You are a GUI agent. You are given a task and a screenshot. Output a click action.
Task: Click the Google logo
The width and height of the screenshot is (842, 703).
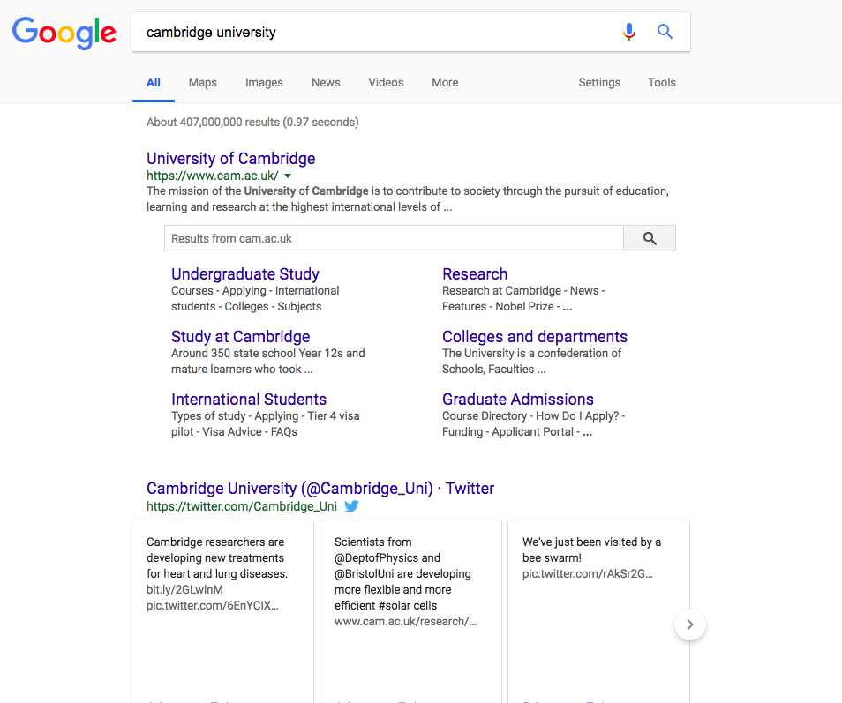point(64,33)
